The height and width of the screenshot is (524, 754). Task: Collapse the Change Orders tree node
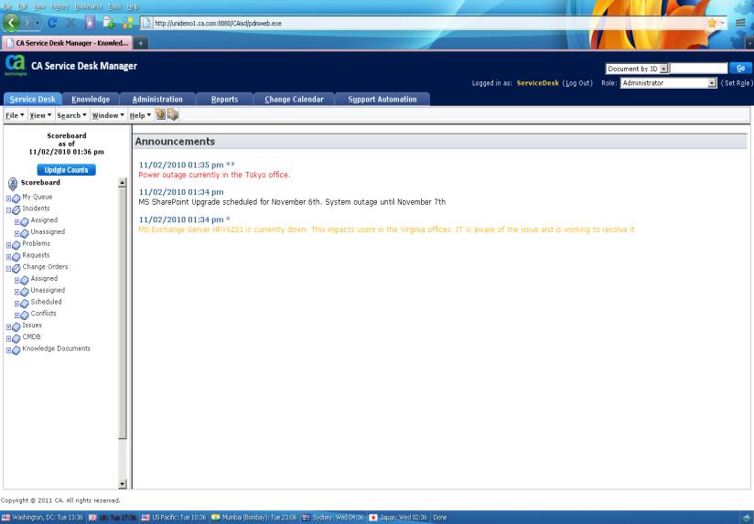[8, 268]
